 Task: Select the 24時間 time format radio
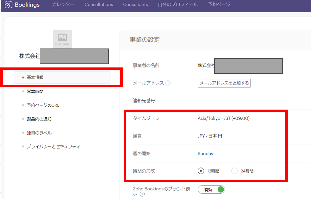pyautogui.click(x=234, y=171)
